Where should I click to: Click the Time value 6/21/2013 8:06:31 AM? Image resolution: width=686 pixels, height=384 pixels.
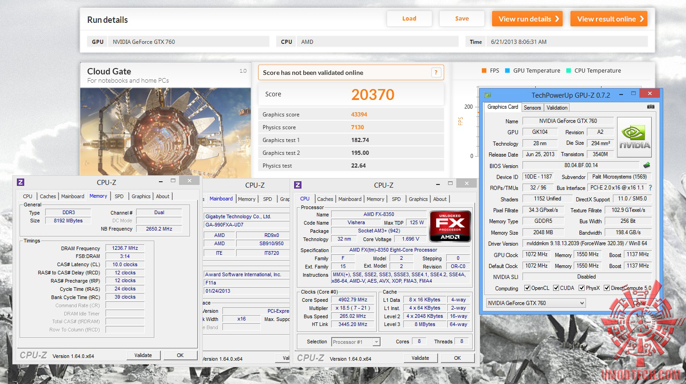click(x=519, y=42)
